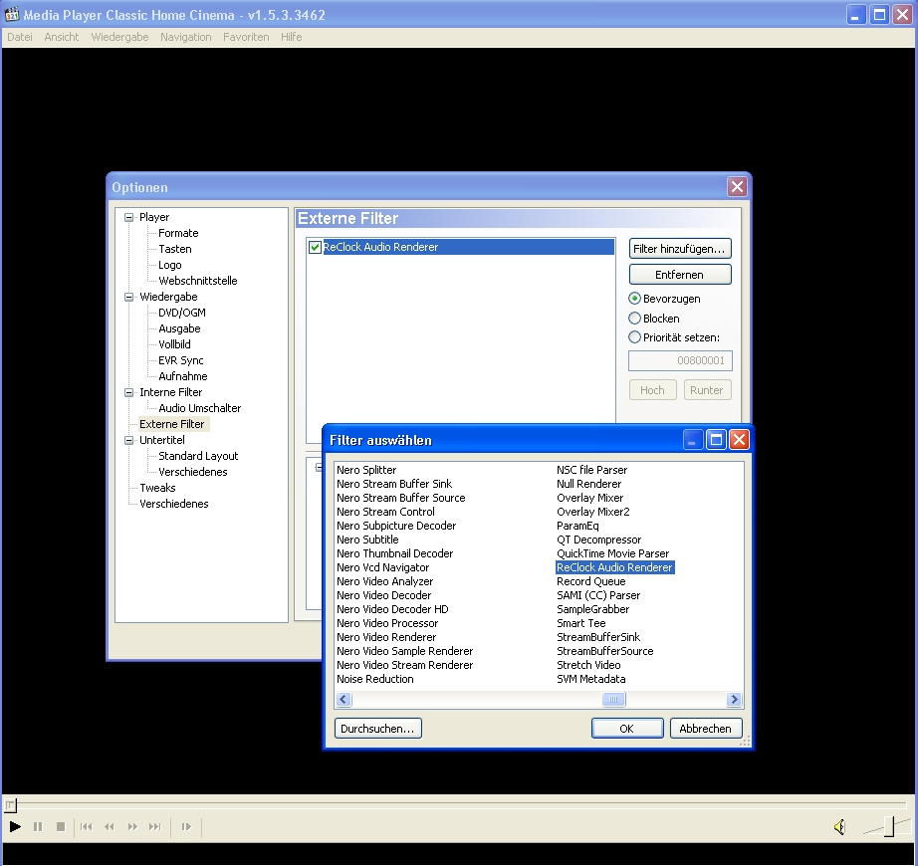Select the Blocken radio button
918x866 pixels.
tap(634, 319)
